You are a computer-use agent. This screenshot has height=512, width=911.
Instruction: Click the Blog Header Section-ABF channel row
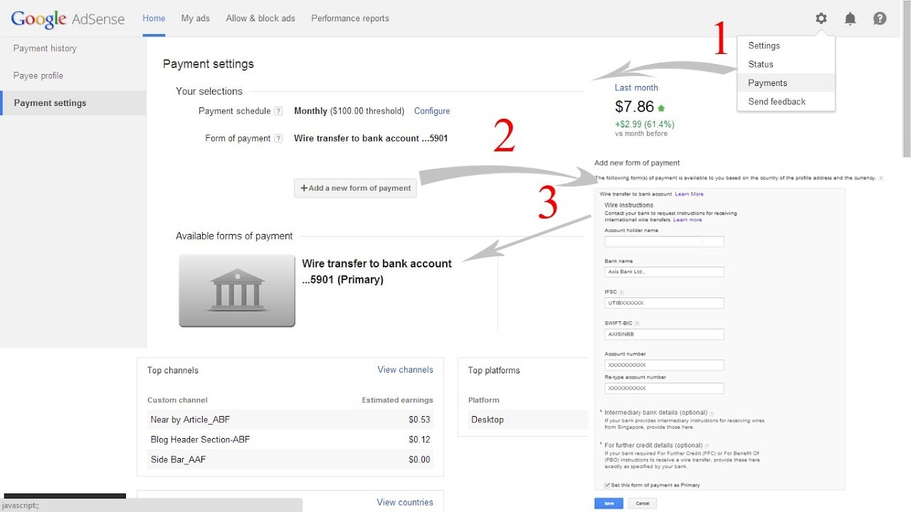pos(290,439)
